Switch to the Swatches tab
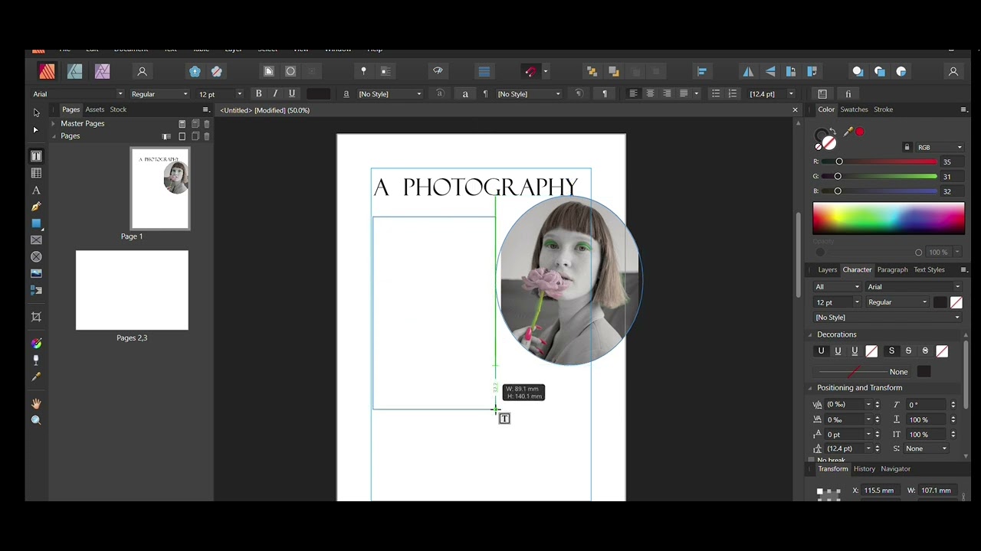 point(854,109)
